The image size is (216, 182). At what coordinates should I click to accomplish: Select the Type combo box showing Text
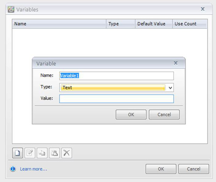point(113,87)
